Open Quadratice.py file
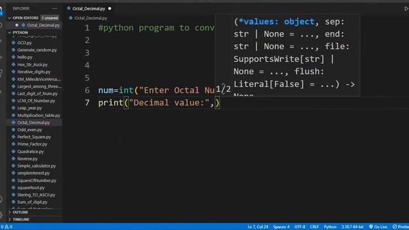This screenshot has height=230, width=409. (x=30, y=151)
